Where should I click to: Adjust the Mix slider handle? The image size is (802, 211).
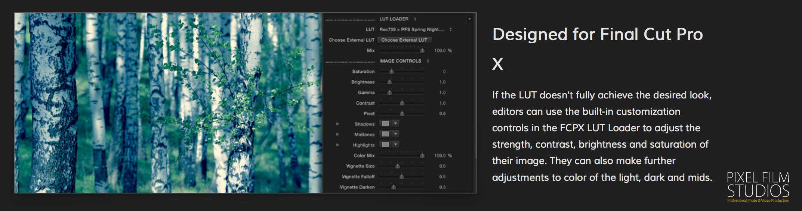pos(422,50)
